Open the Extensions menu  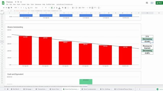[x=38, y=5]
